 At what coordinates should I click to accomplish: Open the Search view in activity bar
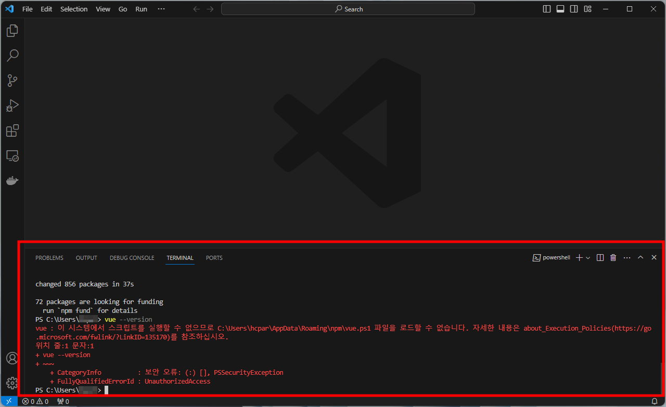(12, 56)
